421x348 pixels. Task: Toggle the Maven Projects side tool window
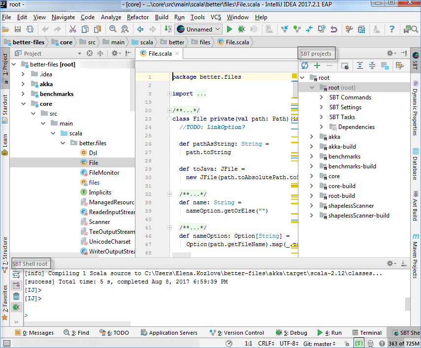point(416,256)
